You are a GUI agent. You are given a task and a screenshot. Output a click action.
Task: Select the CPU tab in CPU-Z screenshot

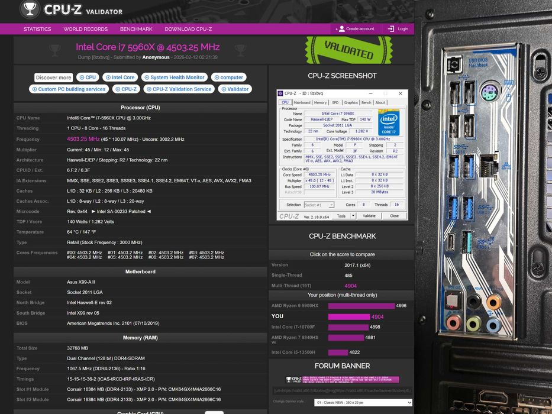285,102
